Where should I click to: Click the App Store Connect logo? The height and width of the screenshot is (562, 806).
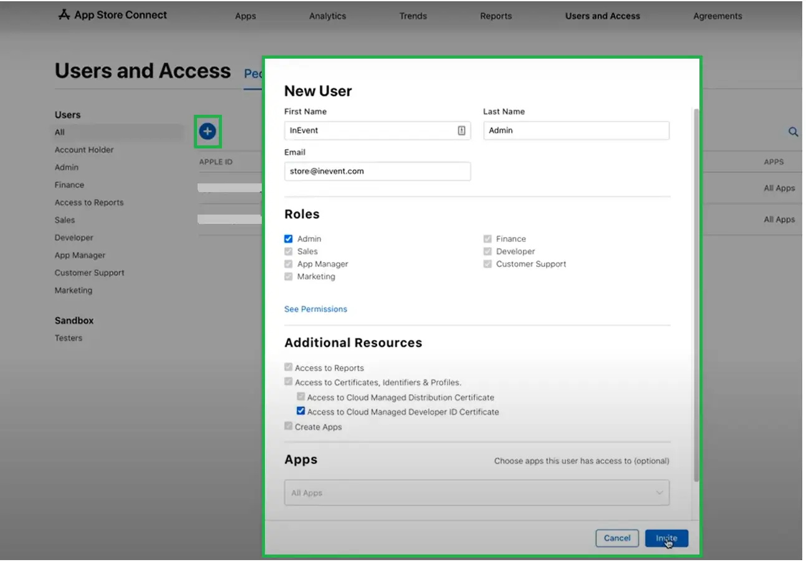pyautogui.click(x=113, y=15)
